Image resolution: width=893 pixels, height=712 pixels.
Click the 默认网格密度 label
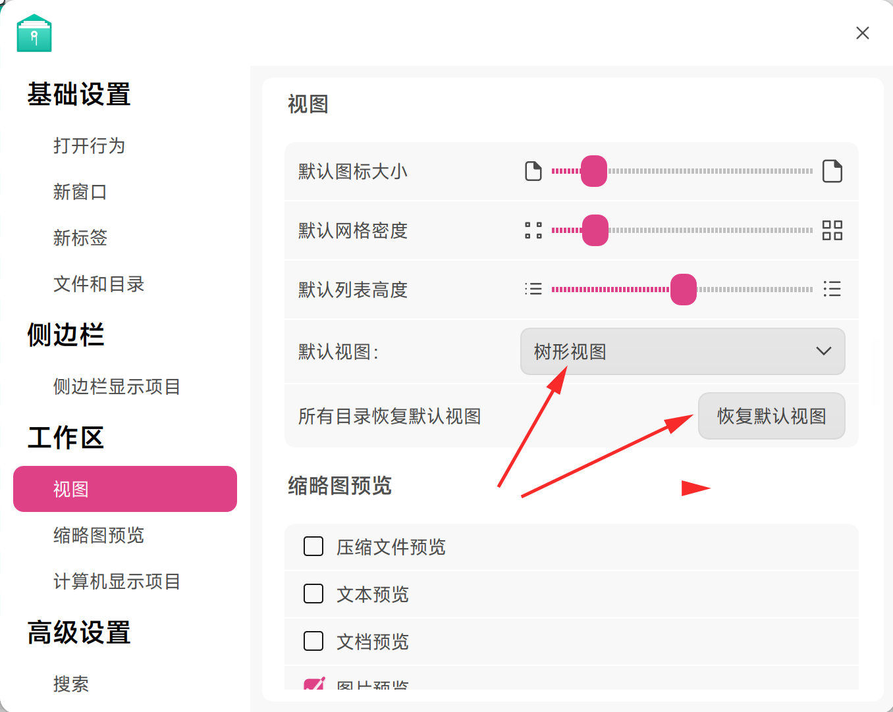coord(353,230)
